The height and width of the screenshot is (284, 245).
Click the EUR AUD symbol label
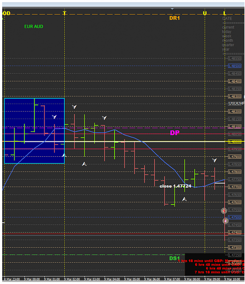coord(34,26)
